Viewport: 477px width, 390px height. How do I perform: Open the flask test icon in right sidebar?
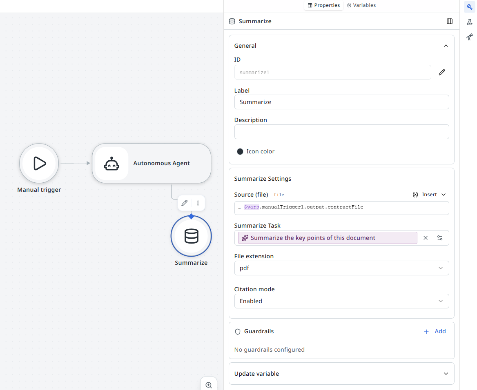pyautogui.click(x=469, y=22)
